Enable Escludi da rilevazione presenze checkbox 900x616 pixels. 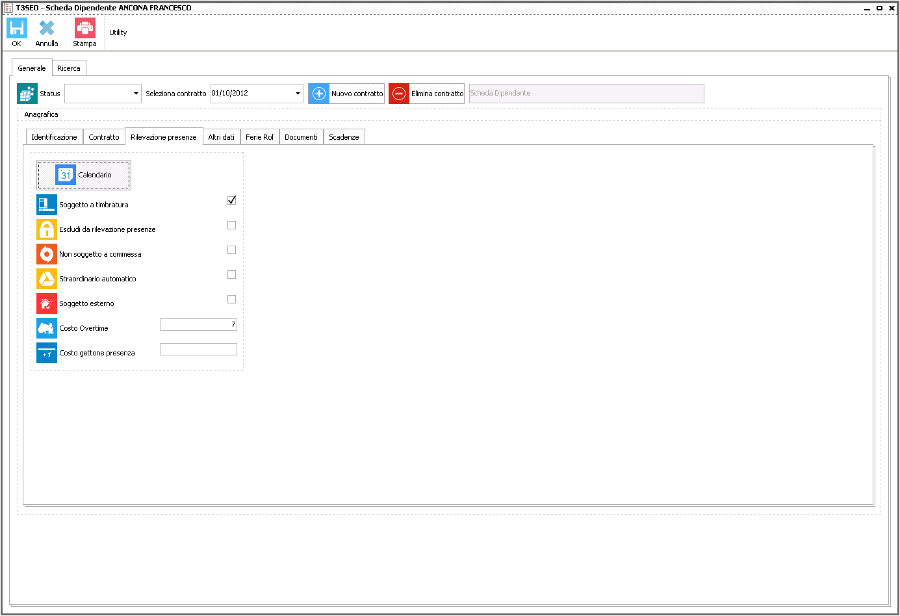231,225
